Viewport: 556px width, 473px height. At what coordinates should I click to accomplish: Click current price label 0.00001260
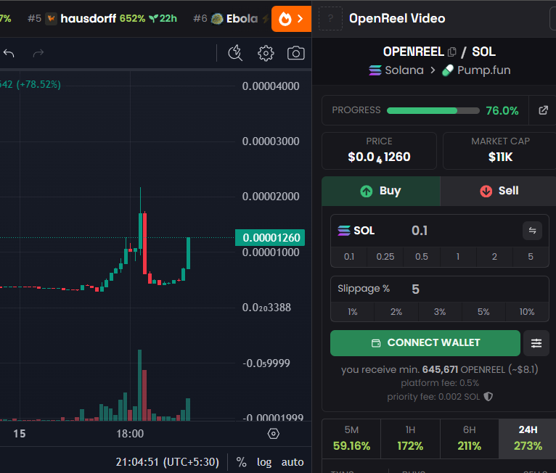click(270, 238)
